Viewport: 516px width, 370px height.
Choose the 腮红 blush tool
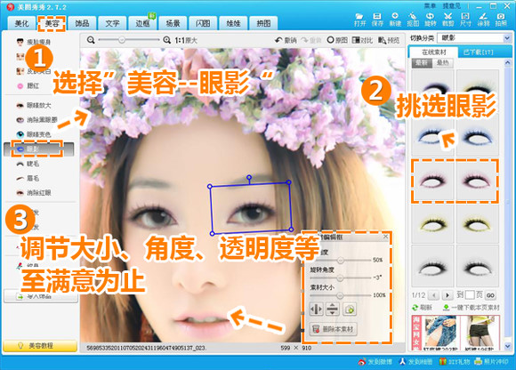[x=28, y=85]
